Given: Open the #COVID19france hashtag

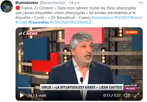Looking at the screenshot, I should 128,18.
